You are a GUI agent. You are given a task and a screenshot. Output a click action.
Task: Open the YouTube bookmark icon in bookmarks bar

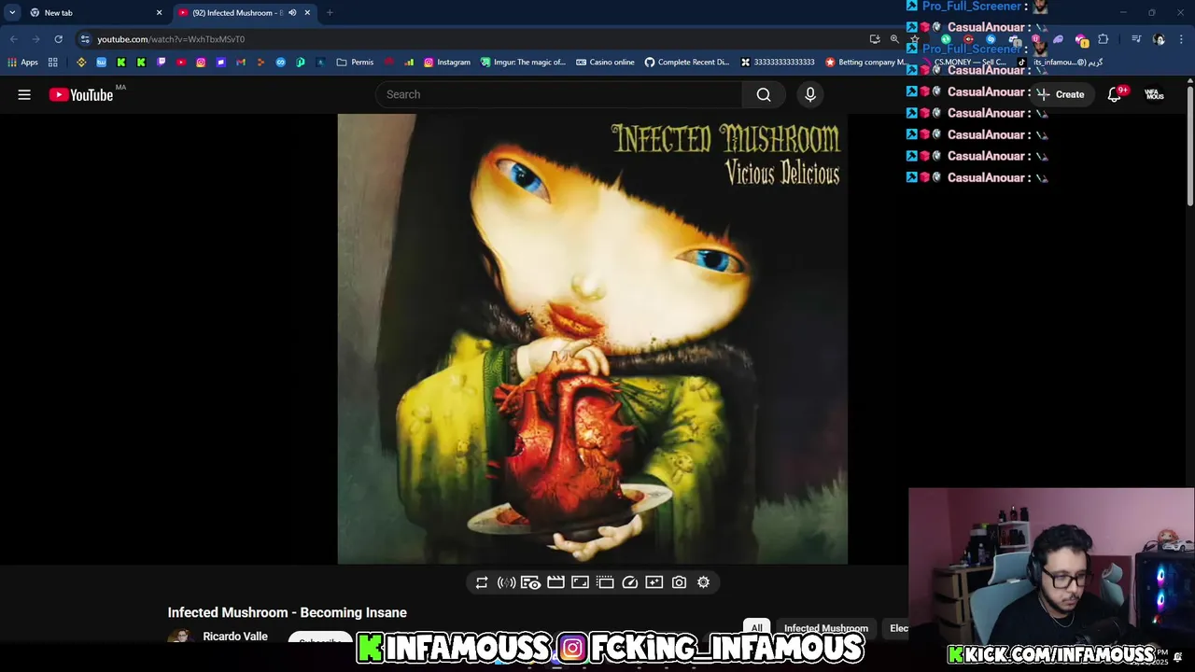point(181,63)
